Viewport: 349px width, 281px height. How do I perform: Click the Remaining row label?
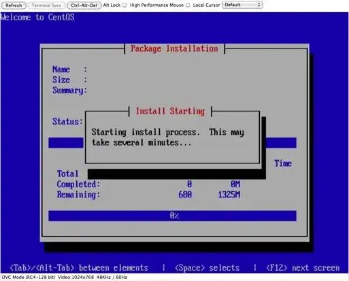(78, 195)
